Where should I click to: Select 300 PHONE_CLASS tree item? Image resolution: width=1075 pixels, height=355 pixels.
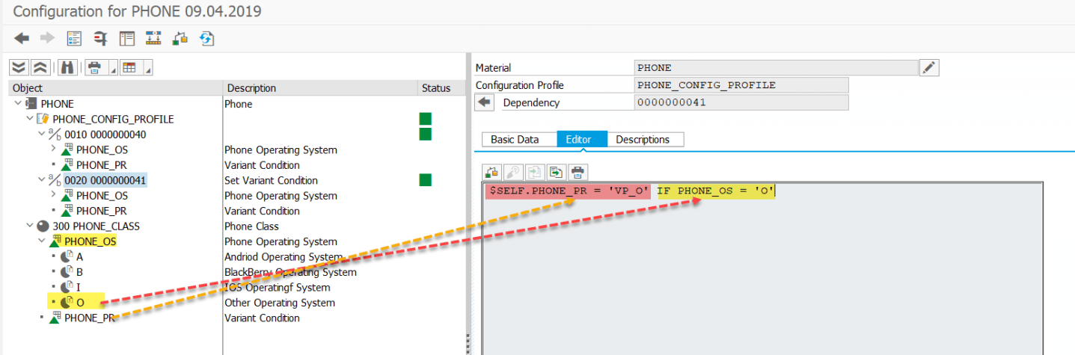click(x=96, y=226)
